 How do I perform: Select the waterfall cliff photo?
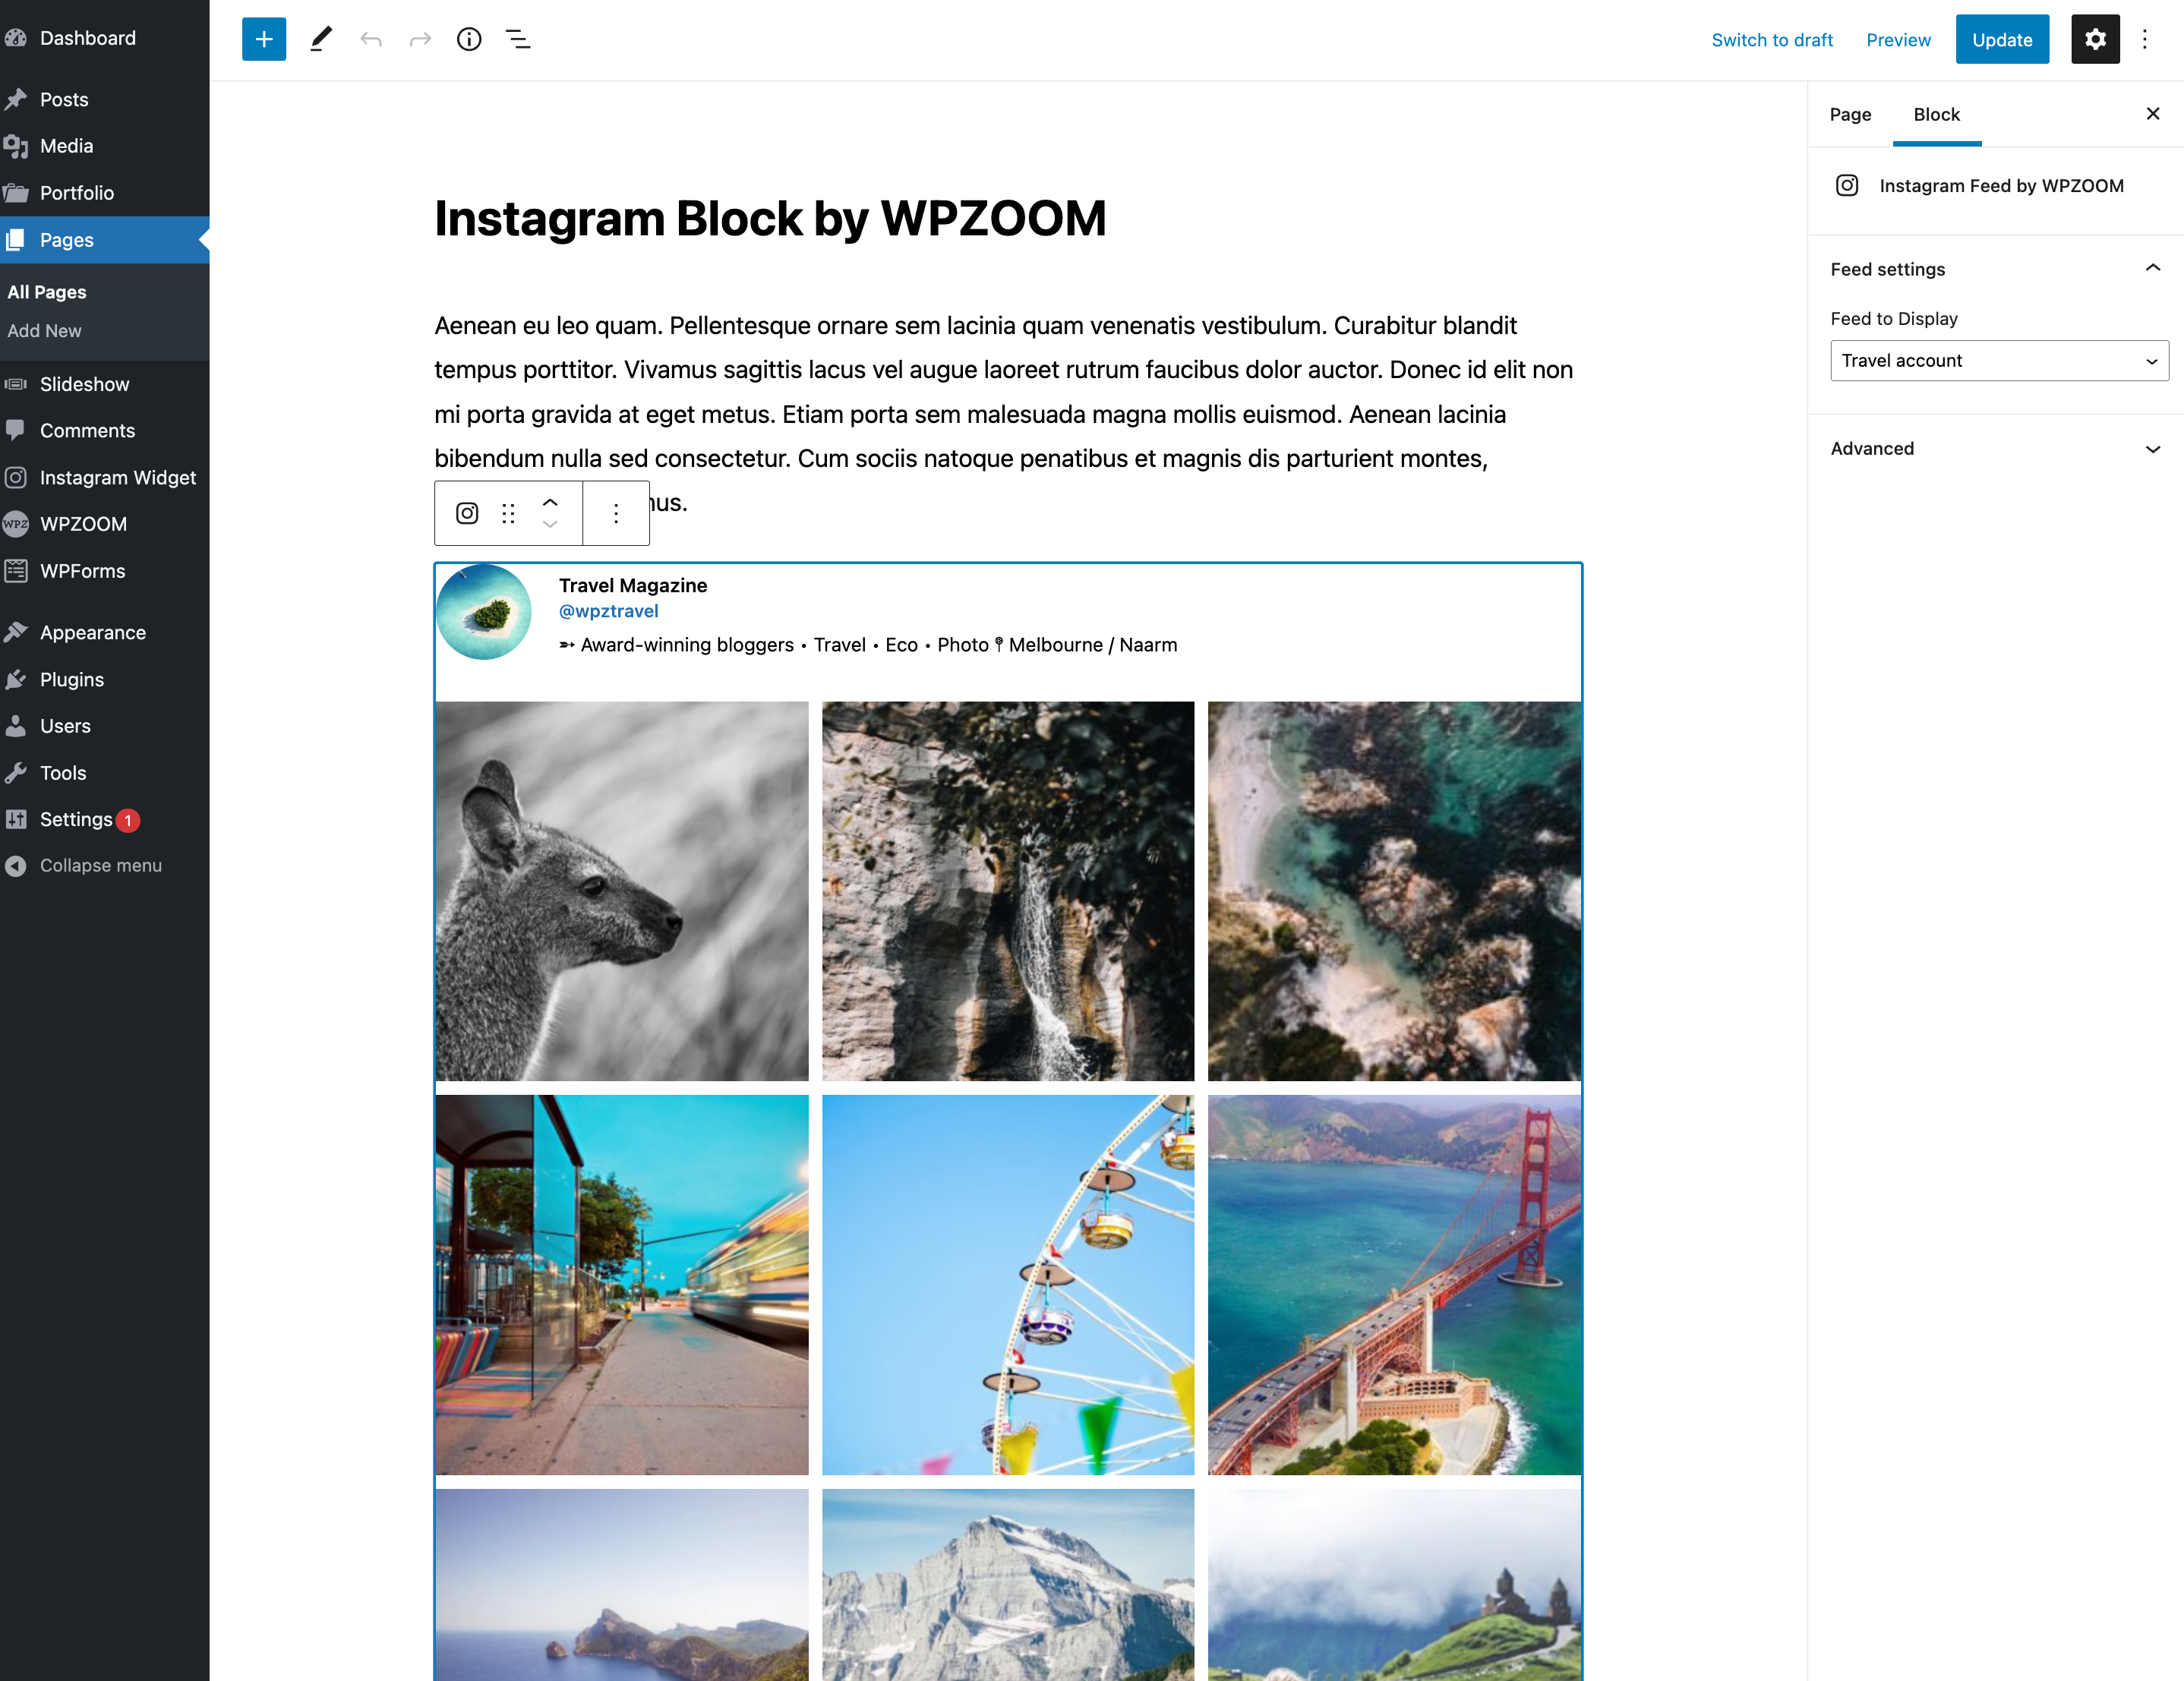click(1008, 891)
